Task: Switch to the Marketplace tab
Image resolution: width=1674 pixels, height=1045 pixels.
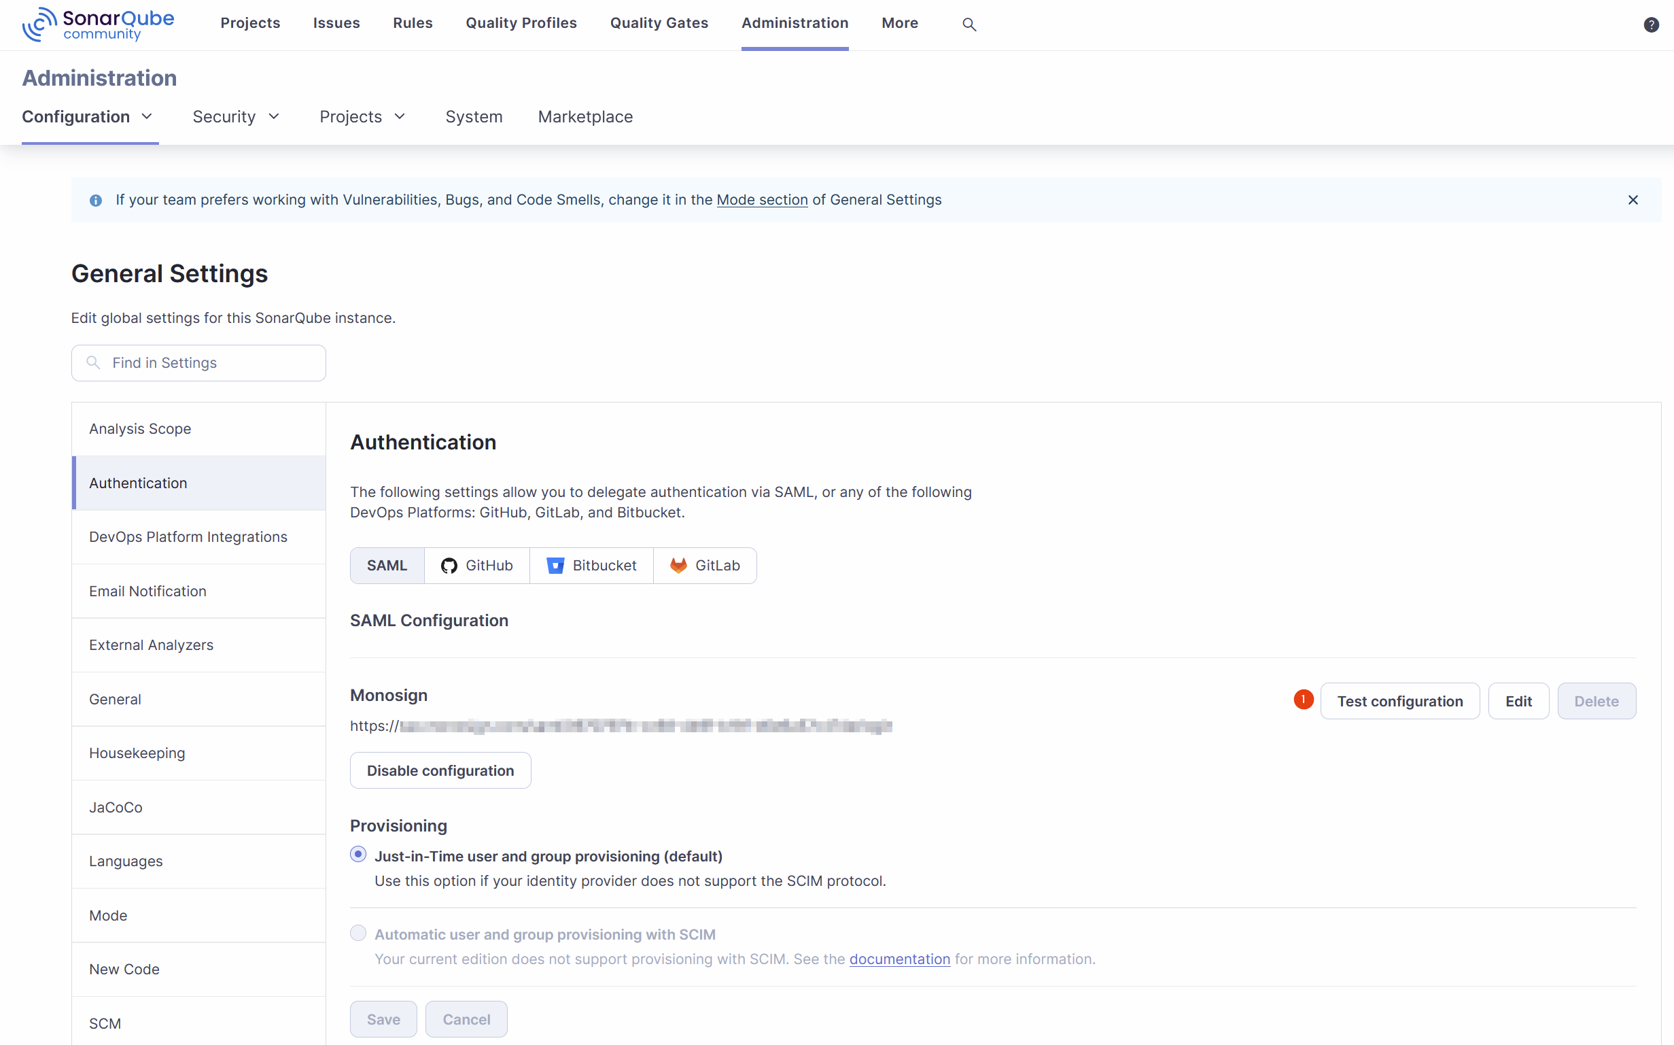Action: [585, 117]
